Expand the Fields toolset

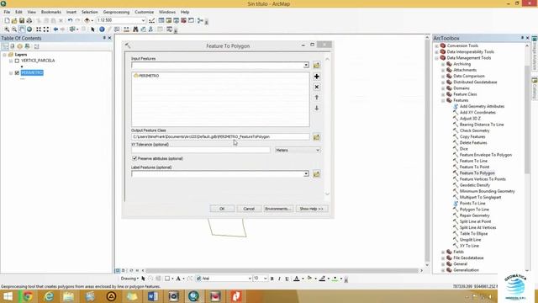point(443,252)
